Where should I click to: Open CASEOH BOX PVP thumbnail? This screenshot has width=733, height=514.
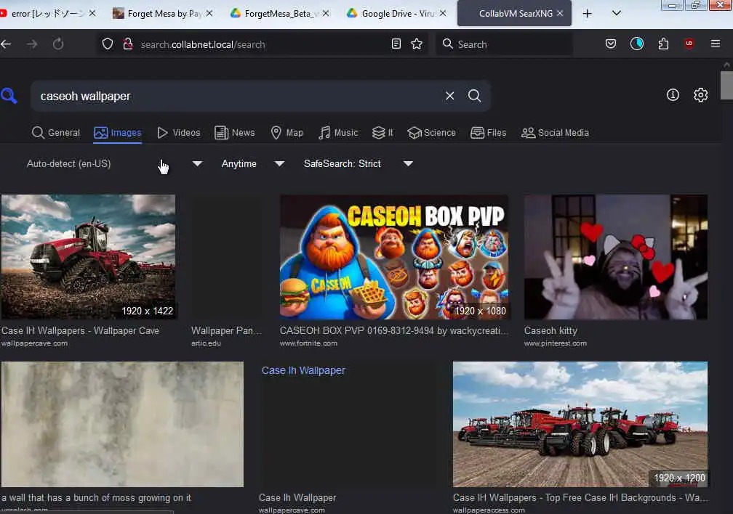coord(394,257)
